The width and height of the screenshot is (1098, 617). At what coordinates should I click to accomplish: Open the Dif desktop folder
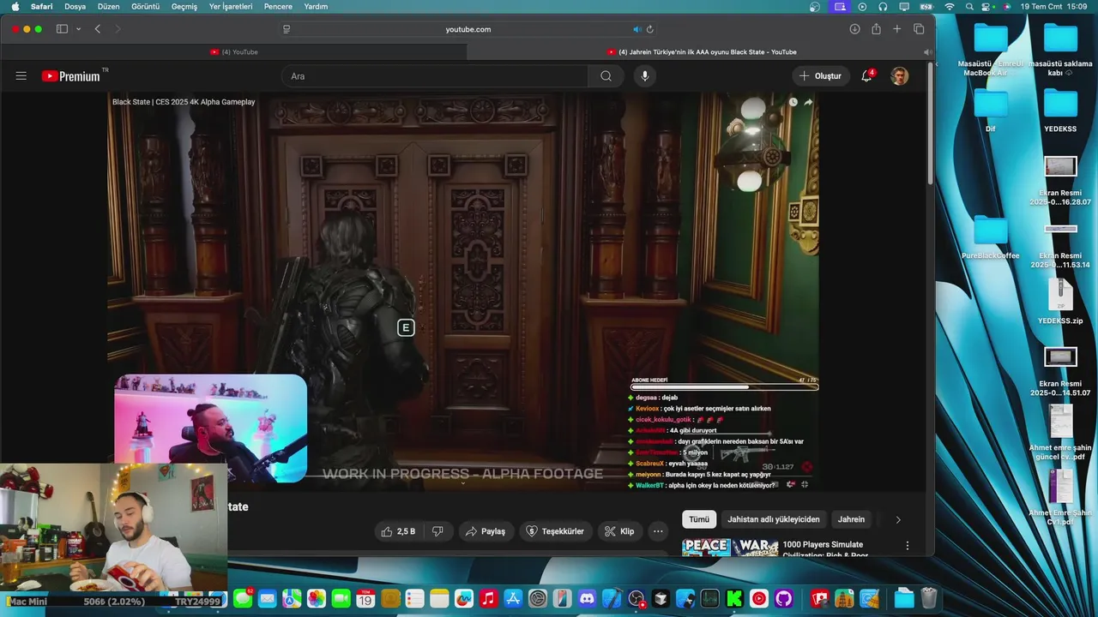tap(991, 110)
